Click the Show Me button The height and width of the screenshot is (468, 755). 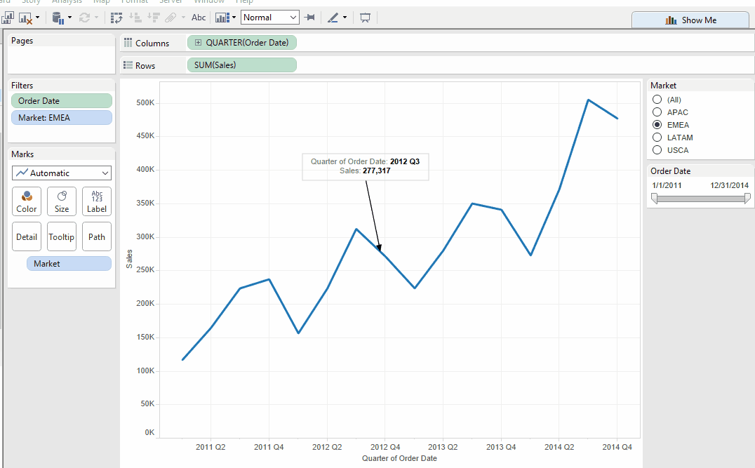pyautogui.click(x=690, y=20)
